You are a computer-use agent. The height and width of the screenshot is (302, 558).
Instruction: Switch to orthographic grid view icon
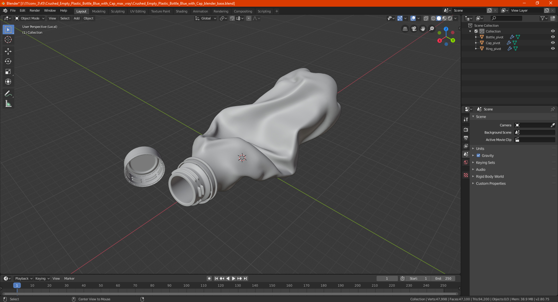(x=405, y=29)
